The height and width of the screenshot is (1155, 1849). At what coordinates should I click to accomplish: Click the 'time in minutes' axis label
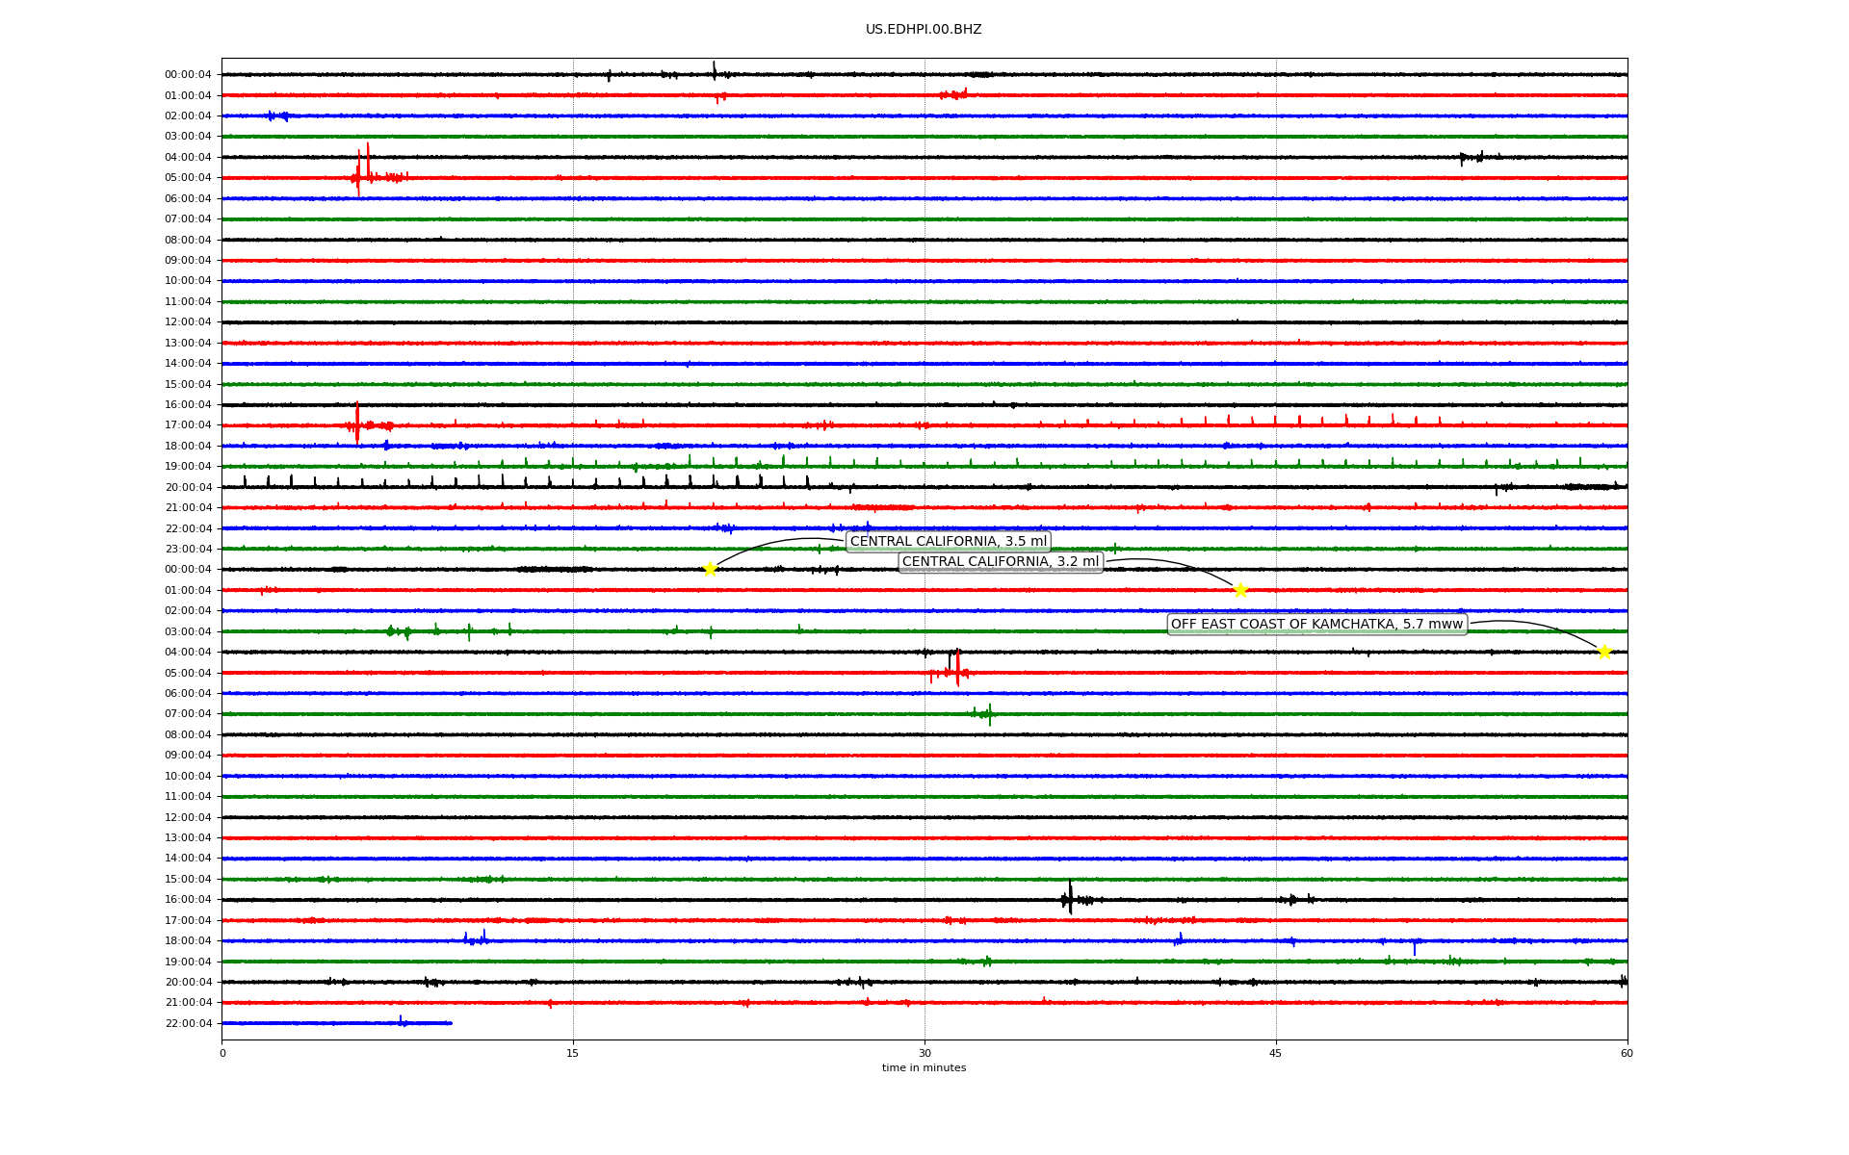click(x=924, y=1068)
